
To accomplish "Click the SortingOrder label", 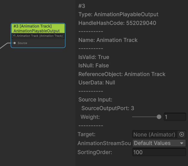I will point(95,152).
